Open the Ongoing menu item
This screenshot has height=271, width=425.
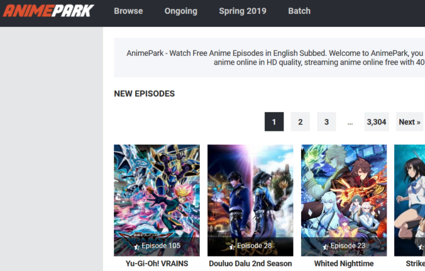coord(181,11)
